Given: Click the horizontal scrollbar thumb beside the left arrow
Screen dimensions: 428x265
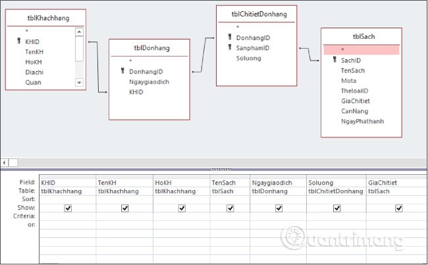Looking at the screenshot, I should click(13, 163).
